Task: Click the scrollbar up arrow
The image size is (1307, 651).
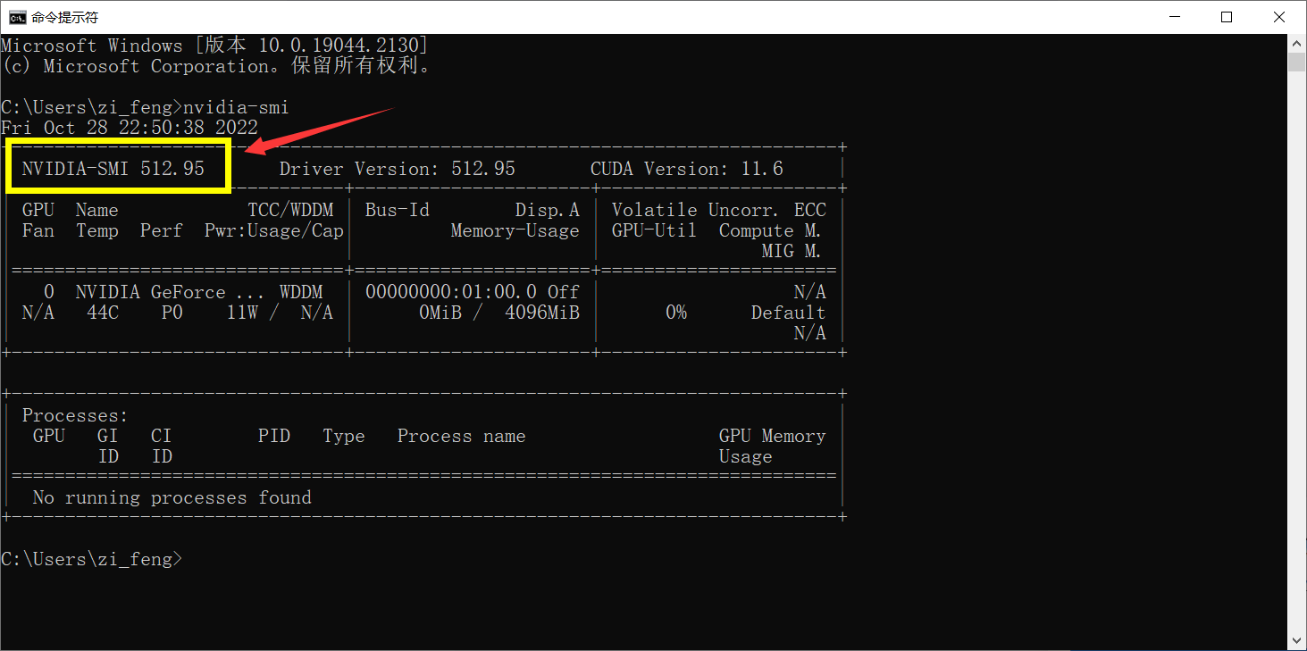Action: [x=1297, y=43]
